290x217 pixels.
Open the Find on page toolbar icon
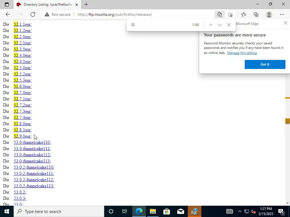coord(219,14)
